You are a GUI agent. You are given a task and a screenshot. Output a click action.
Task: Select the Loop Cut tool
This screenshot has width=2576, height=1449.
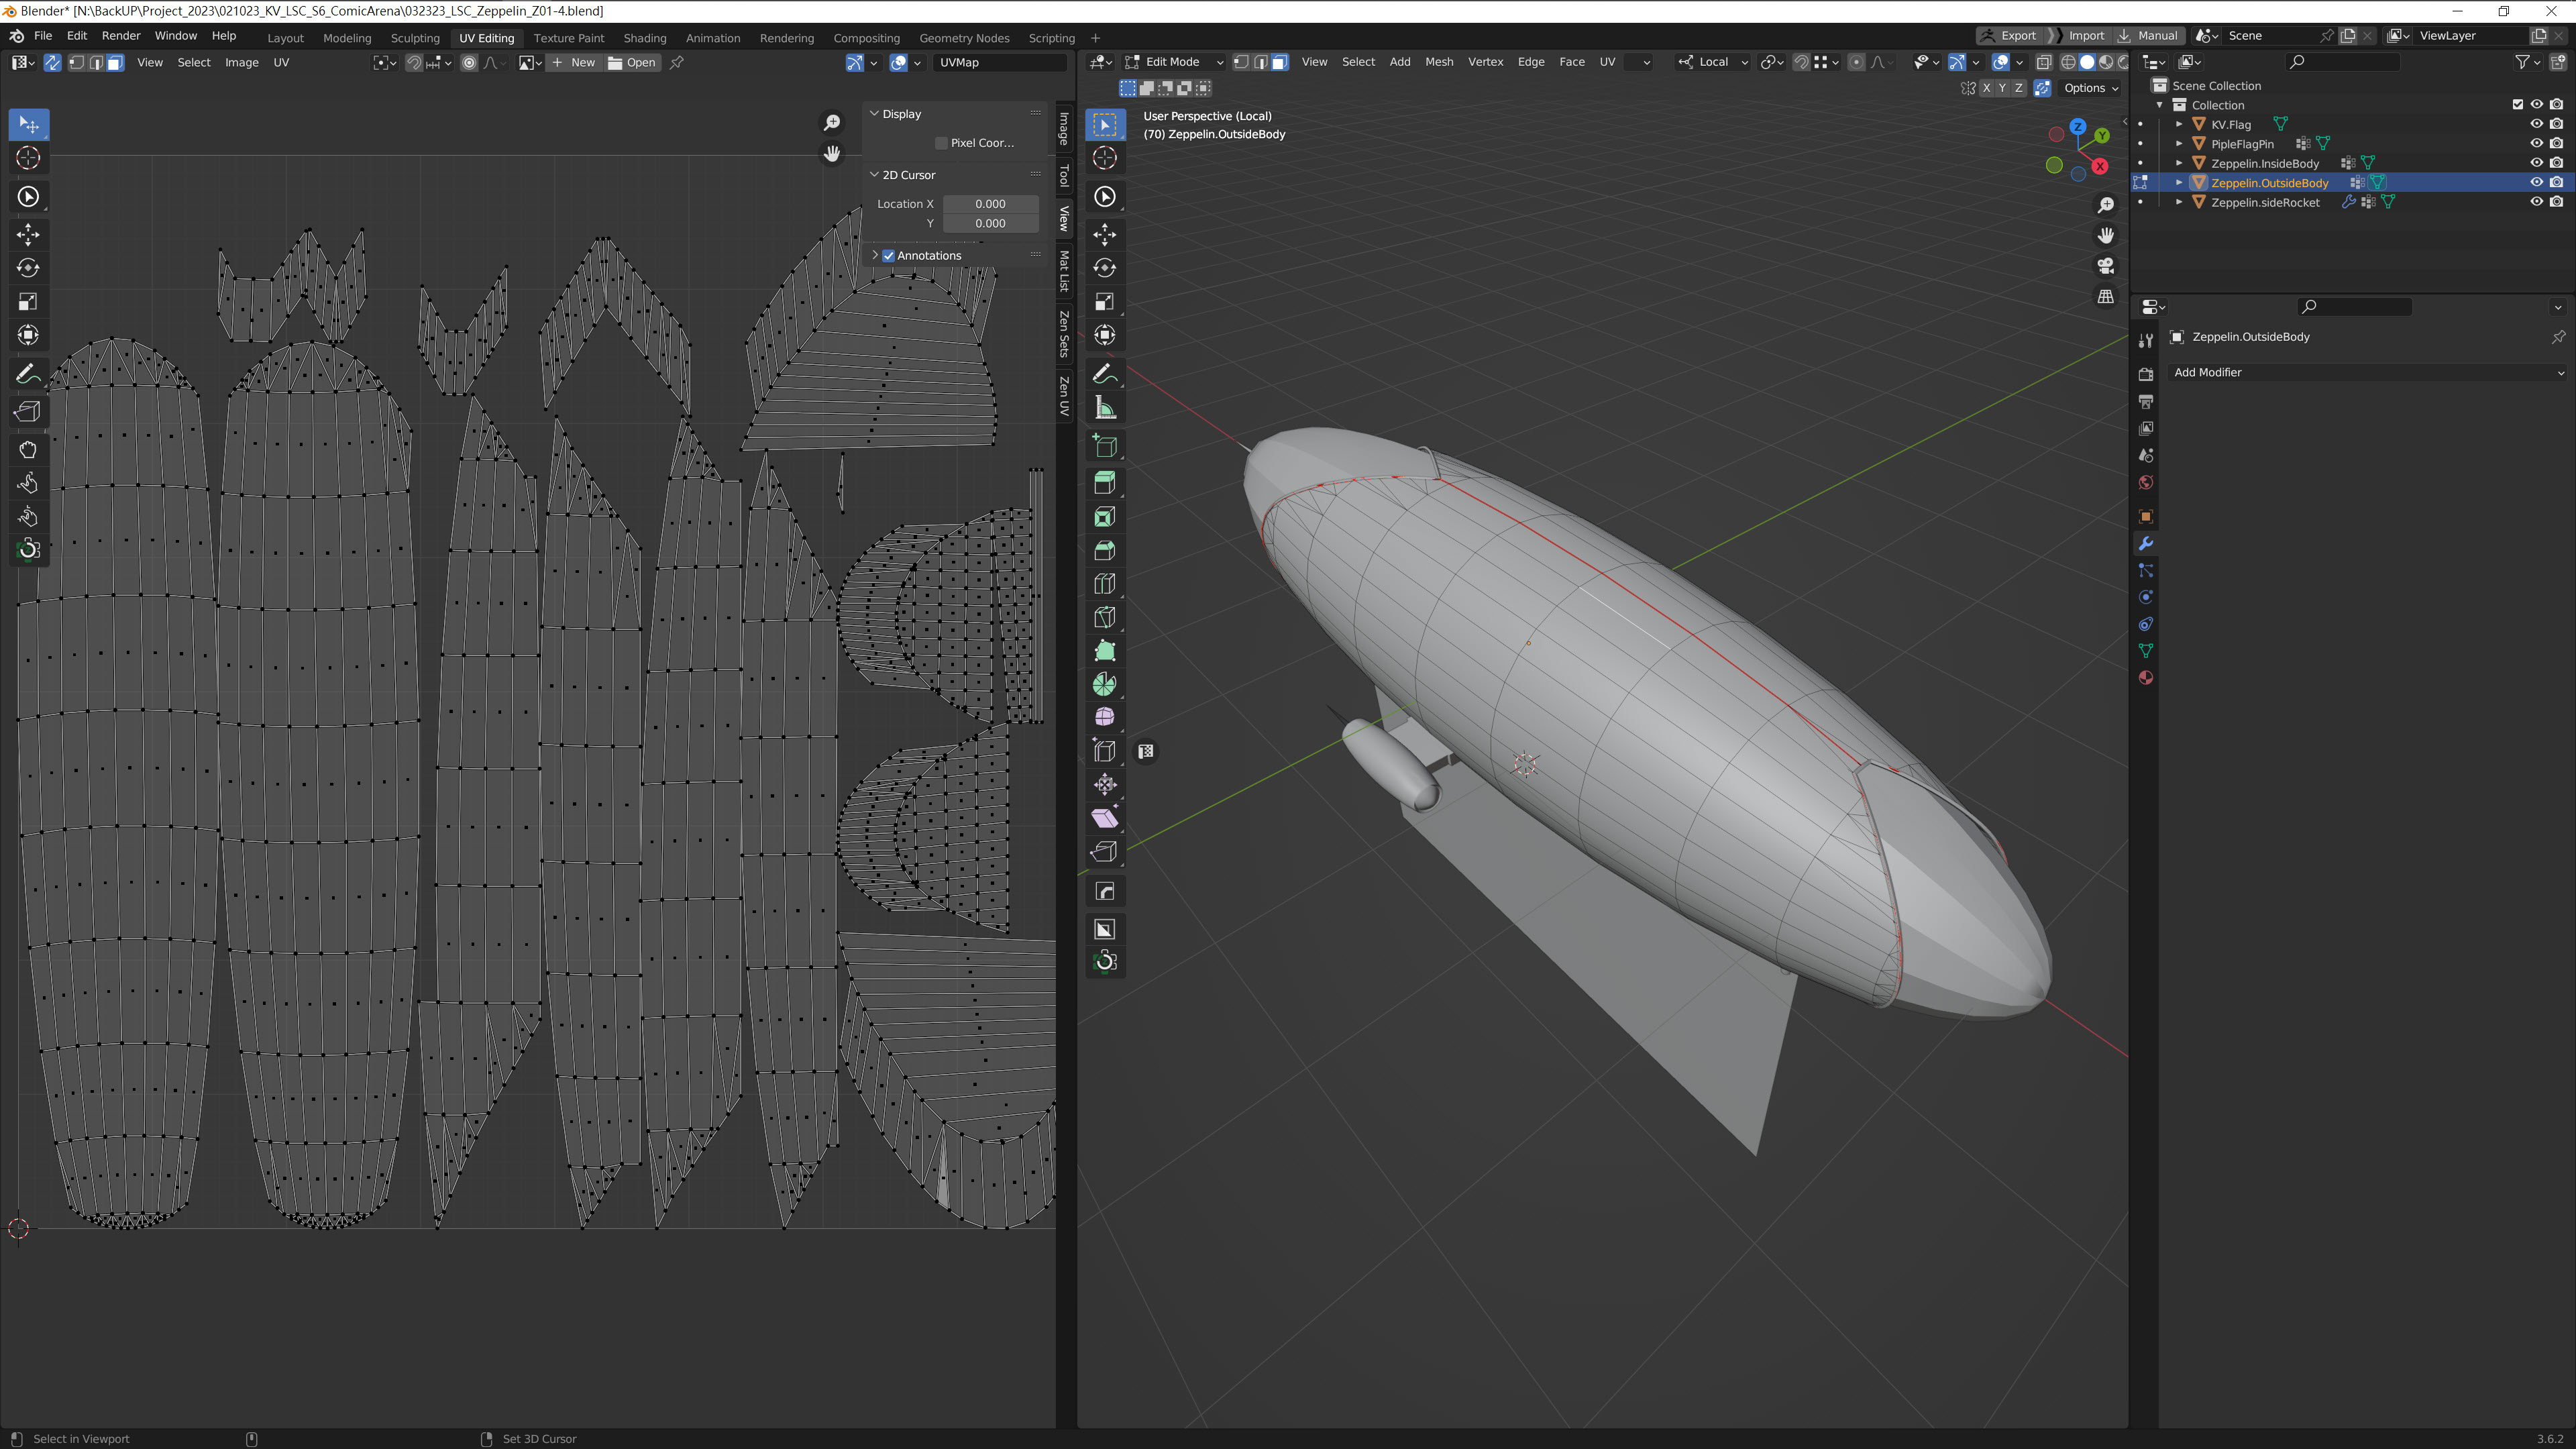1105,584
